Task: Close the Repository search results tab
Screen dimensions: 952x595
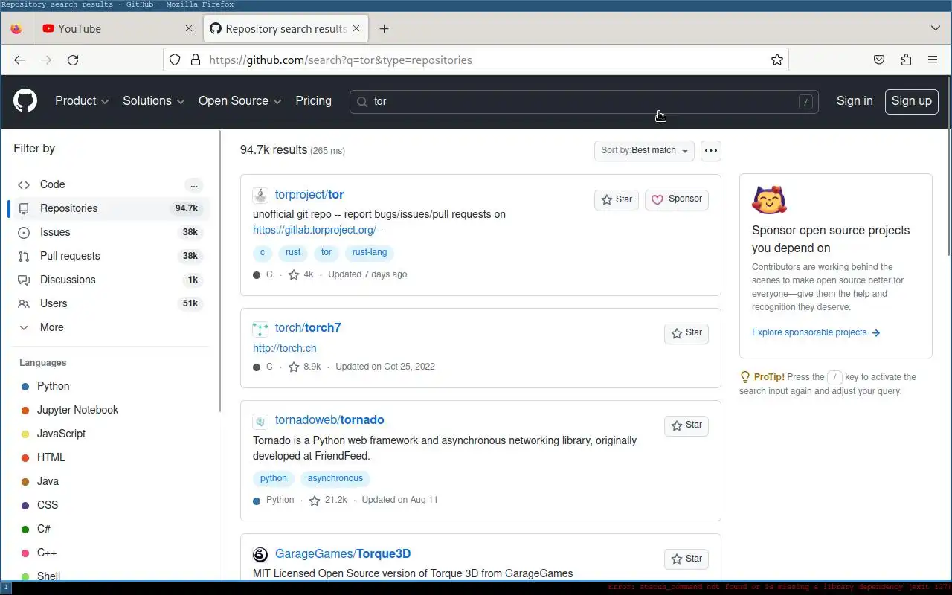Action: pos(356,29)
